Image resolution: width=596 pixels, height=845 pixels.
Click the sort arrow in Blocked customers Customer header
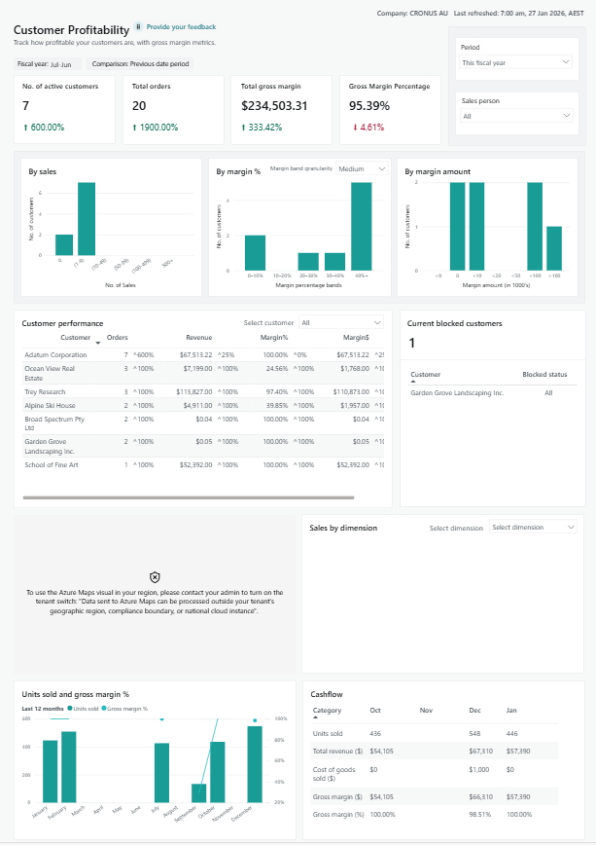click(x=413, y=382)
